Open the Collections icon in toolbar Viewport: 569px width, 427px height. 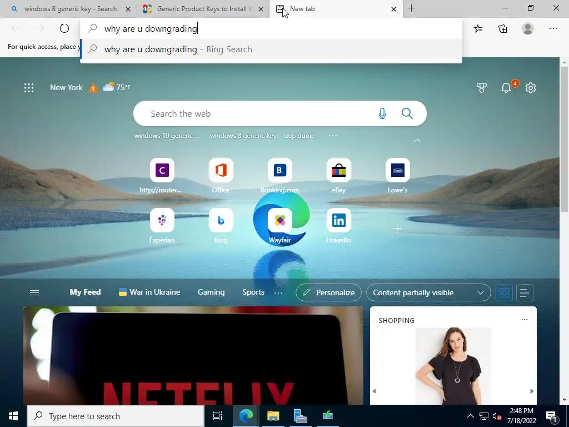502,29
